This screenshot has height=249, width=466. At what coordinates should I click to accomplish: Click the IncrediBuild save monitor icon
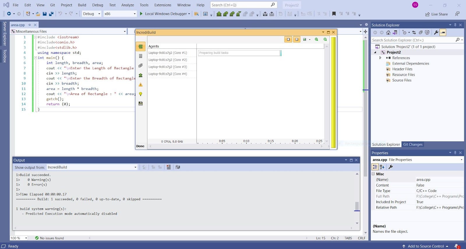(x=141, y=104)
